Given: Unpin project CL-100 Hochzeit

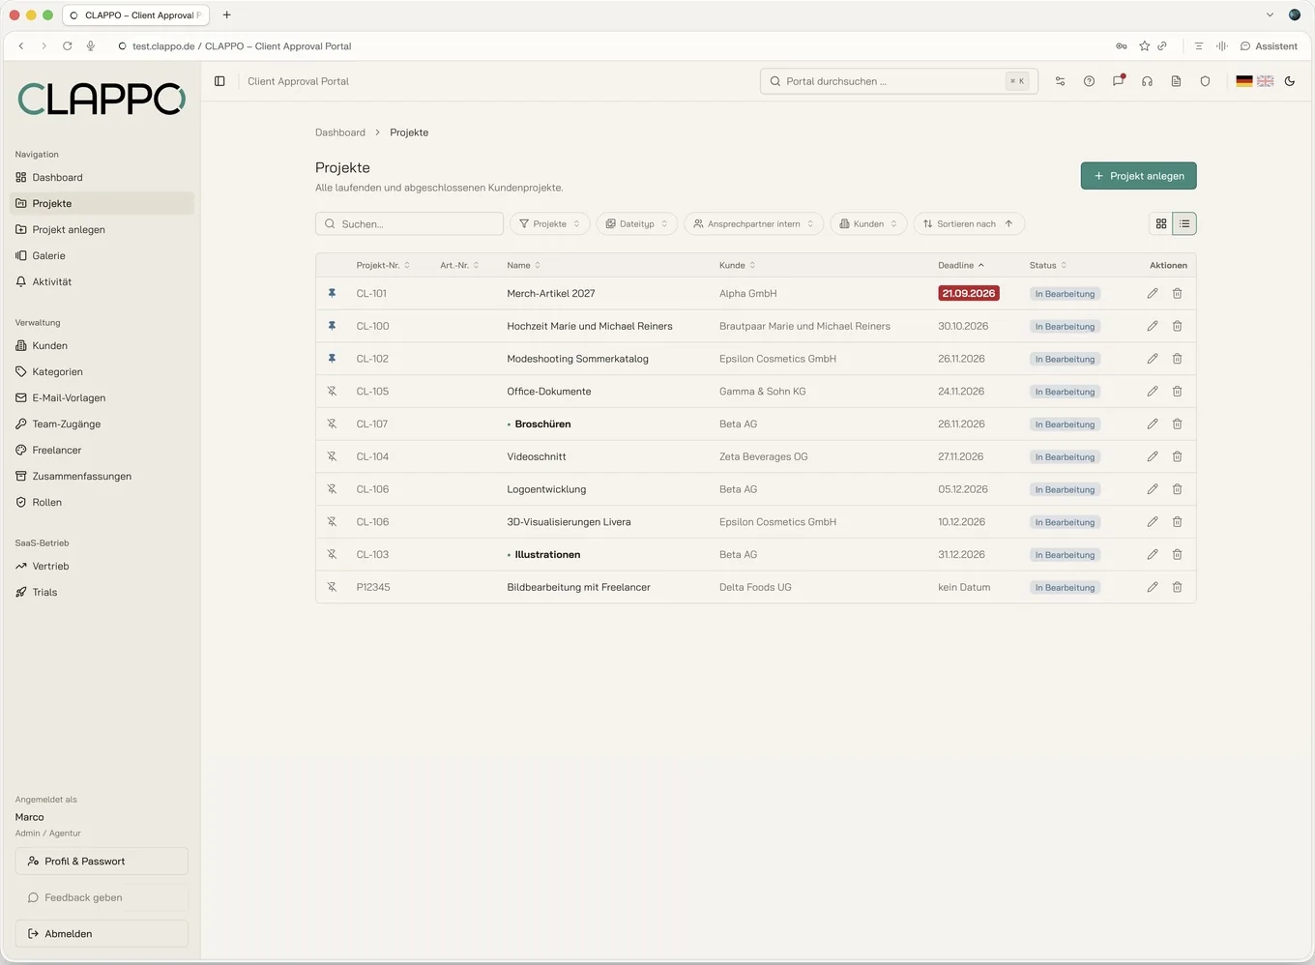Looking at the screenshot, I should 332,326.
